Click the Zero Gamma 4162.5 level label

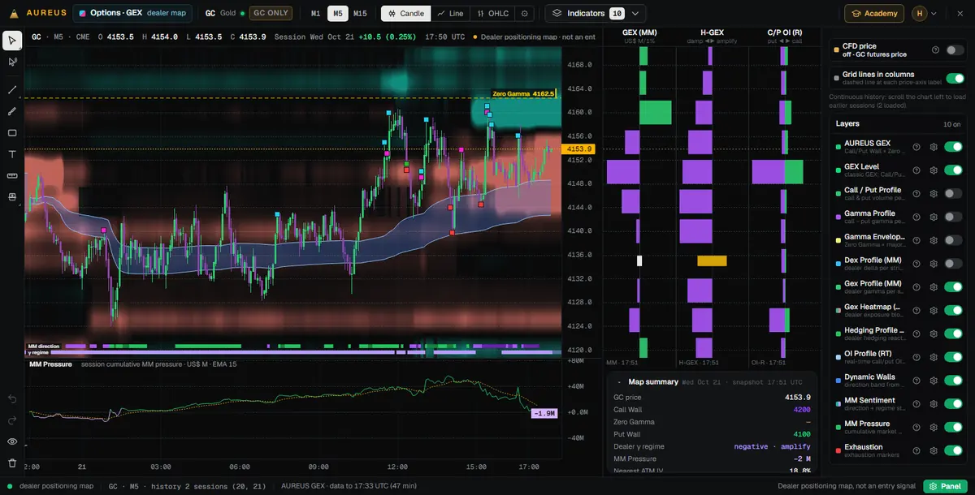[x=523, y=94]
